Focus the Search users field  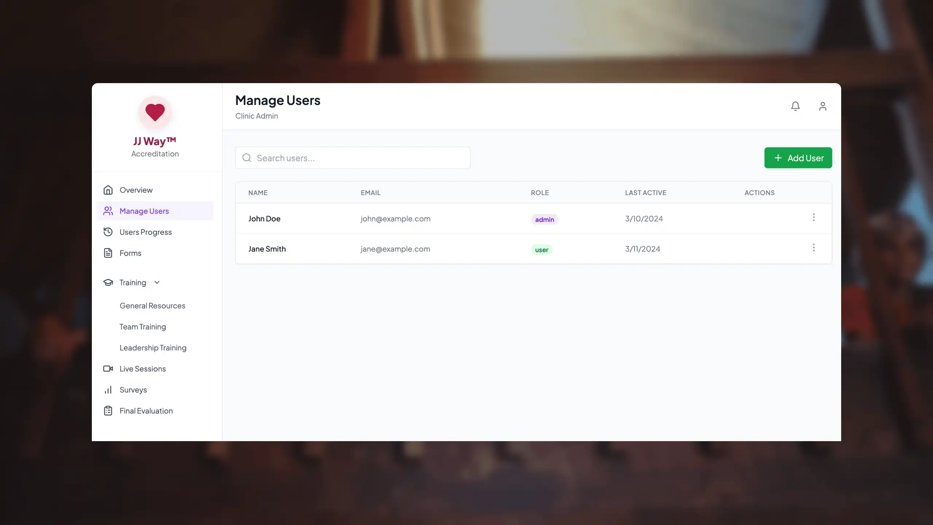pyautogui.click(x=353, y=158)
